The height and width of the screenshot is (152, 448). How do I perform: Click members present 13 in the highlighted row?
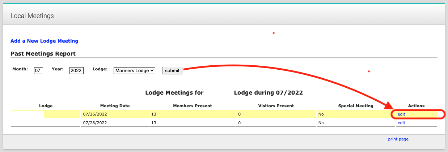pyautogui.click(x=153, y=114)
